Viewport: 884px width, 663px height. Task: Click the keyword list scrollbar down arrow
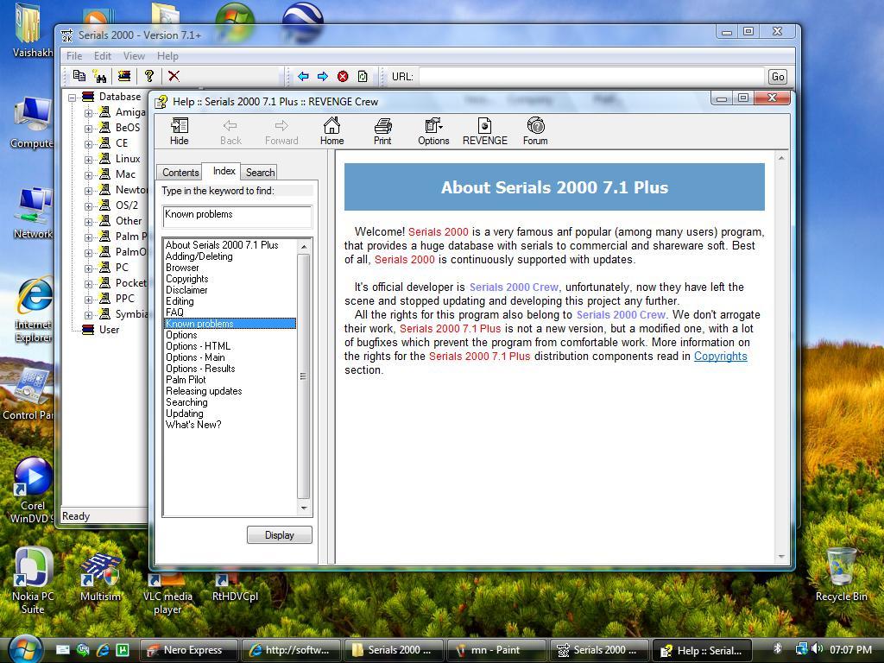point(303,508)
